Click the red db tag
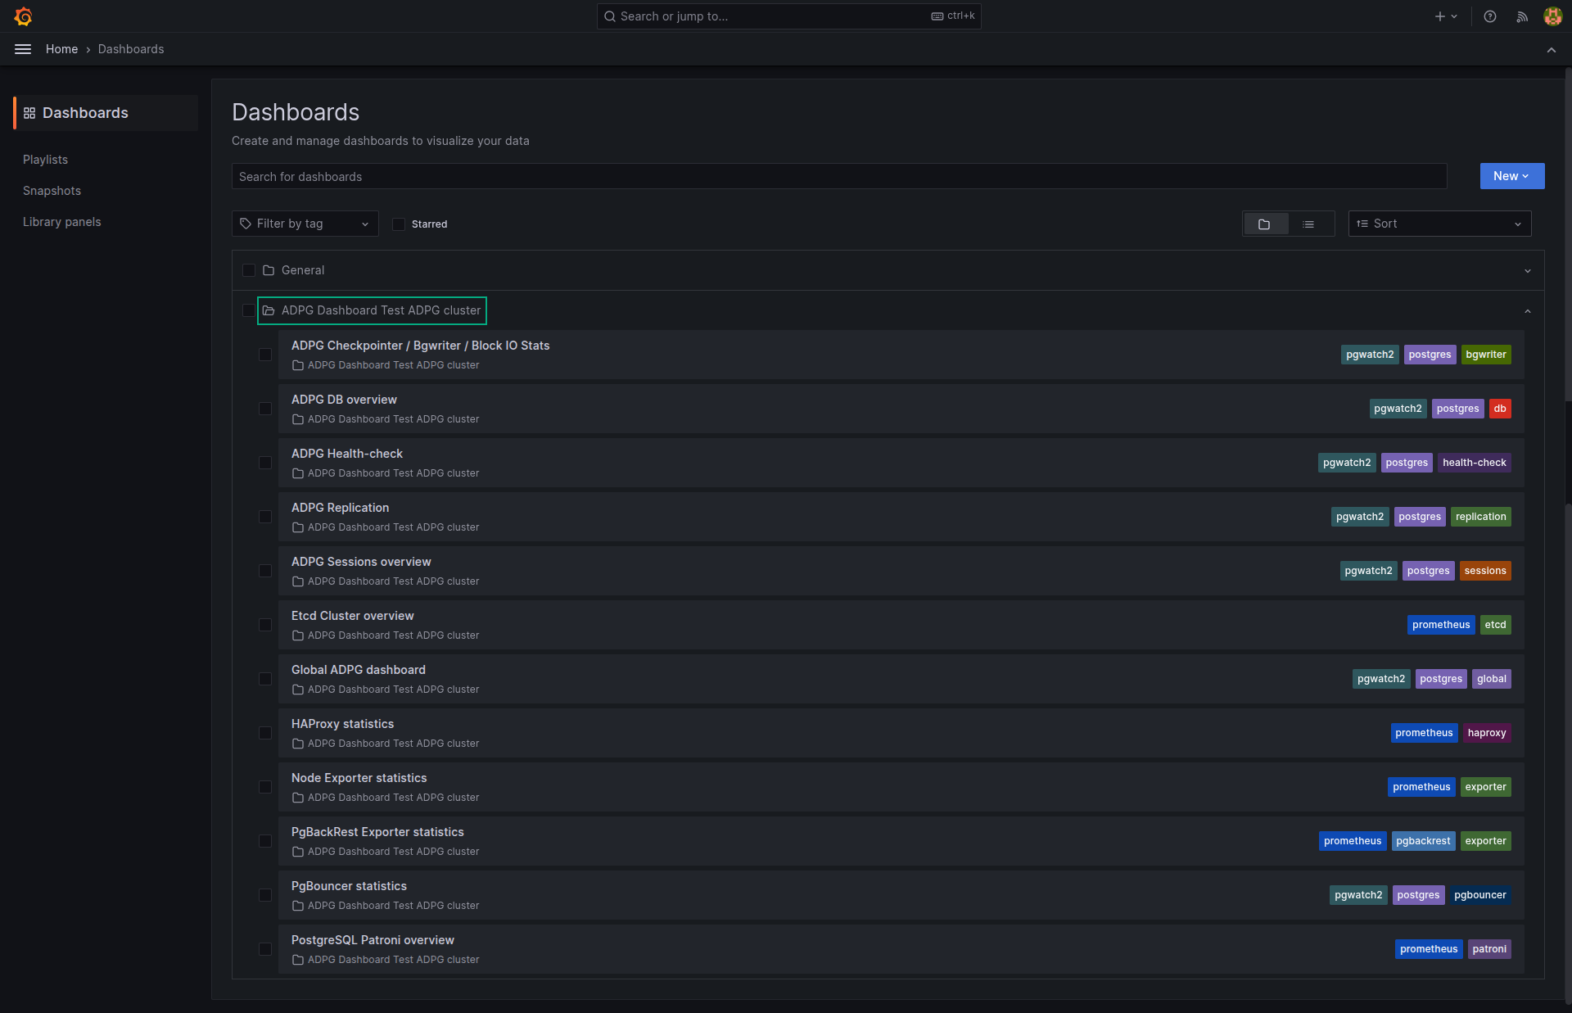 pos(1499,409)
